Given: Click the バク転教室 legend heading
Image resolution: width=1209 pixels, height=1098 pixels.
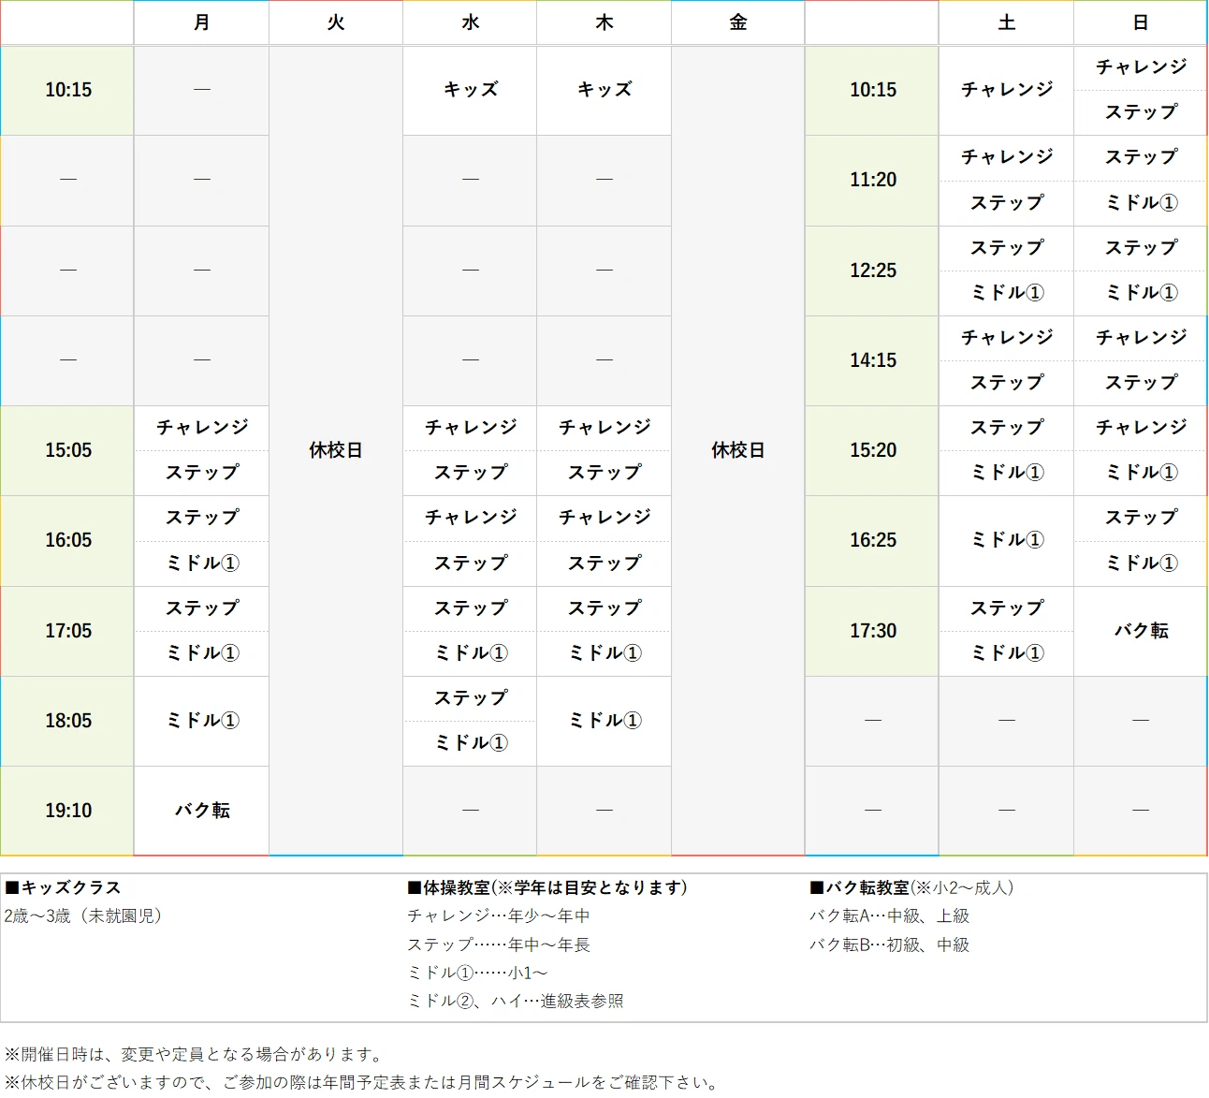Looking at the screenshot, I should click(914, 887).
